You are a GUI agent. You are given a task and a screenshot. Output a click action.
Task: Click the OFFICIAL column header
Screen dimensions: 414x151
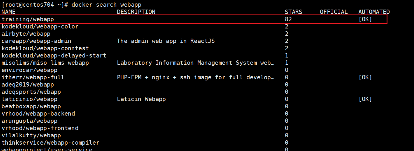coord(334,12)
